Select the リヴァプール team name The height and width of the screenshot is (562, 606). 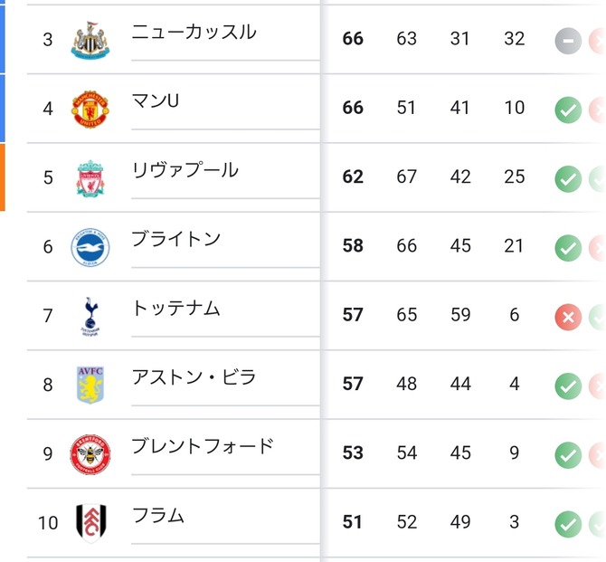tap(185, 170)
